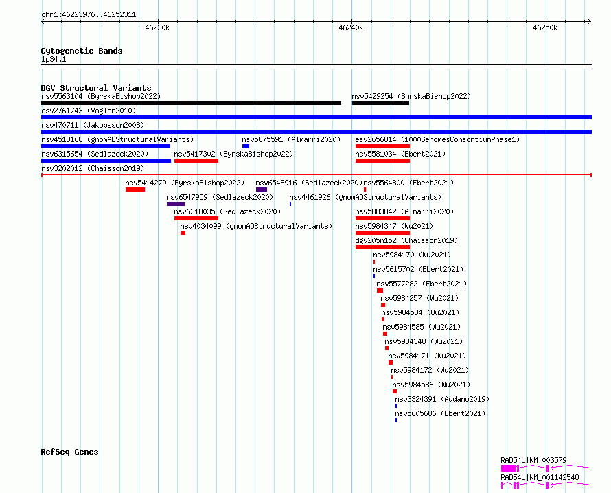Click the 1p34.1 band label
Viewport: 611px width, 493px height.
point(54,60)
